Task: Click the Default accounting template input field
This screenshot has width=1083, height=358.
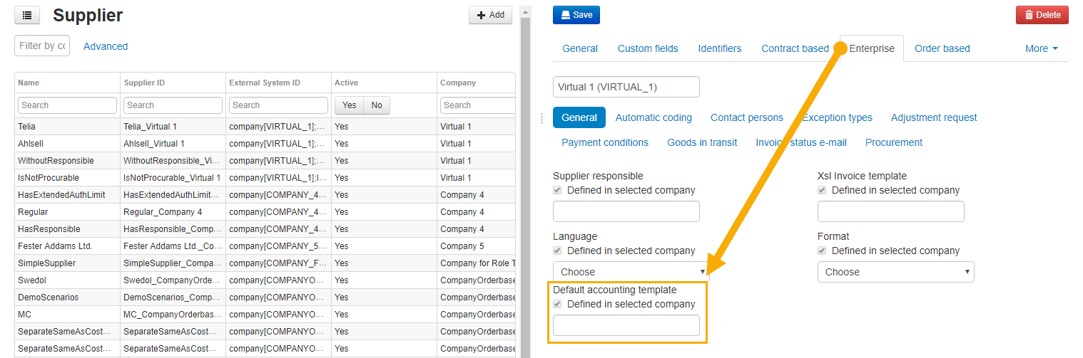Action: click(626, 325)
